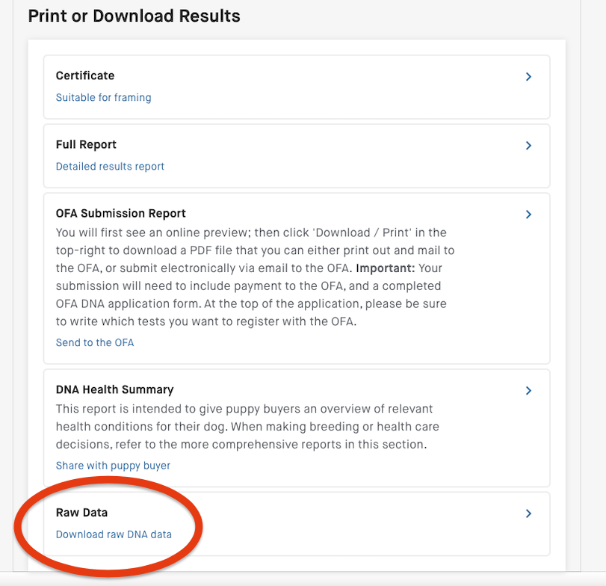The image size is (606, 586).
Task: Click the Certificate title
Action: pyautogui.click(x=85, y=75)
